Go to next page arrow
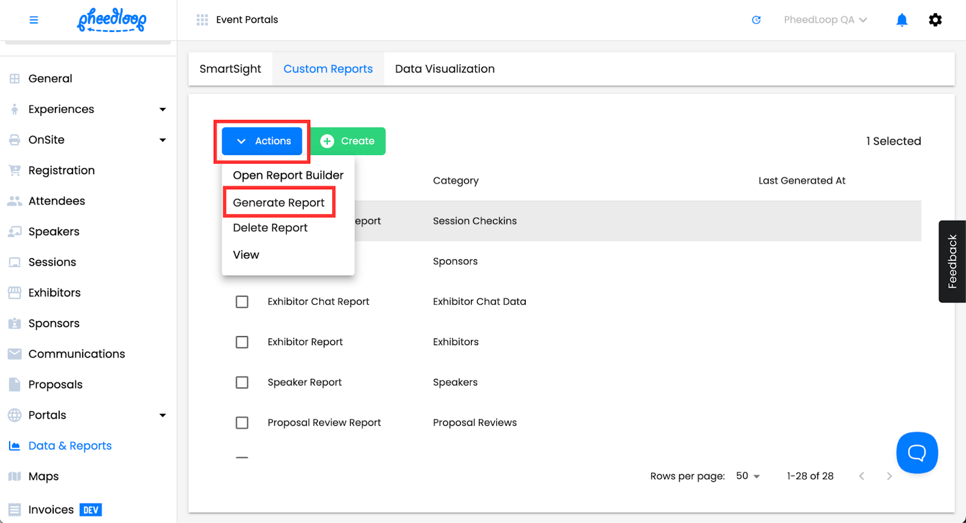The image size is (966, 523). (x=889, y=476)
